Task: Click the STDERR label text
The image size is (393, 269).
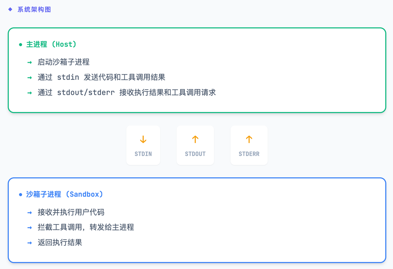Action: [249, 154]
